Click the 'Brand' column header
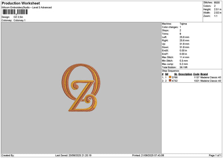This screenshot has height=158, width=223. 204,74
